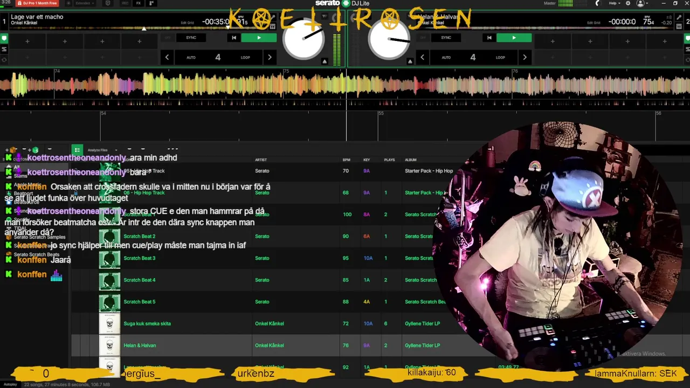Viewport: 690px width, 388px height.
Task: Add first cue point on right deck
Action: click(553, 41)
